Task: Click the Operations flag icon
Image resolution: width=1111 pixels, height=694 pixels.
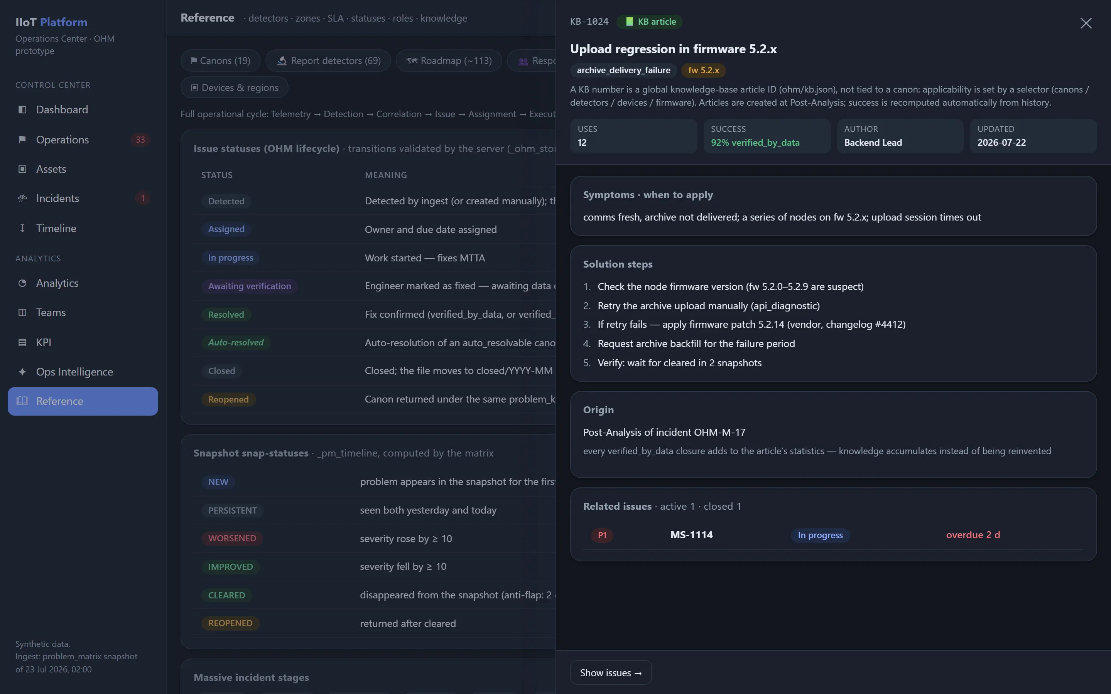Action: [x=22, y=140]
